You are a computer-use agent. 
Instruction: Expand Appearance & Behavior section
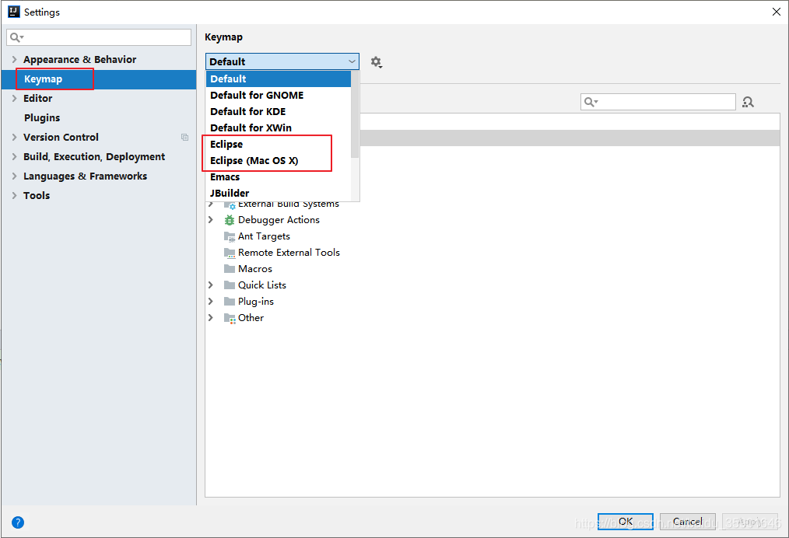point(14,59)
